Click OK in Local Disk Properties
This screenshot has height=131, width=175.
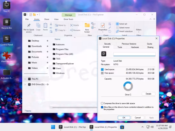[x=124, y=118]
